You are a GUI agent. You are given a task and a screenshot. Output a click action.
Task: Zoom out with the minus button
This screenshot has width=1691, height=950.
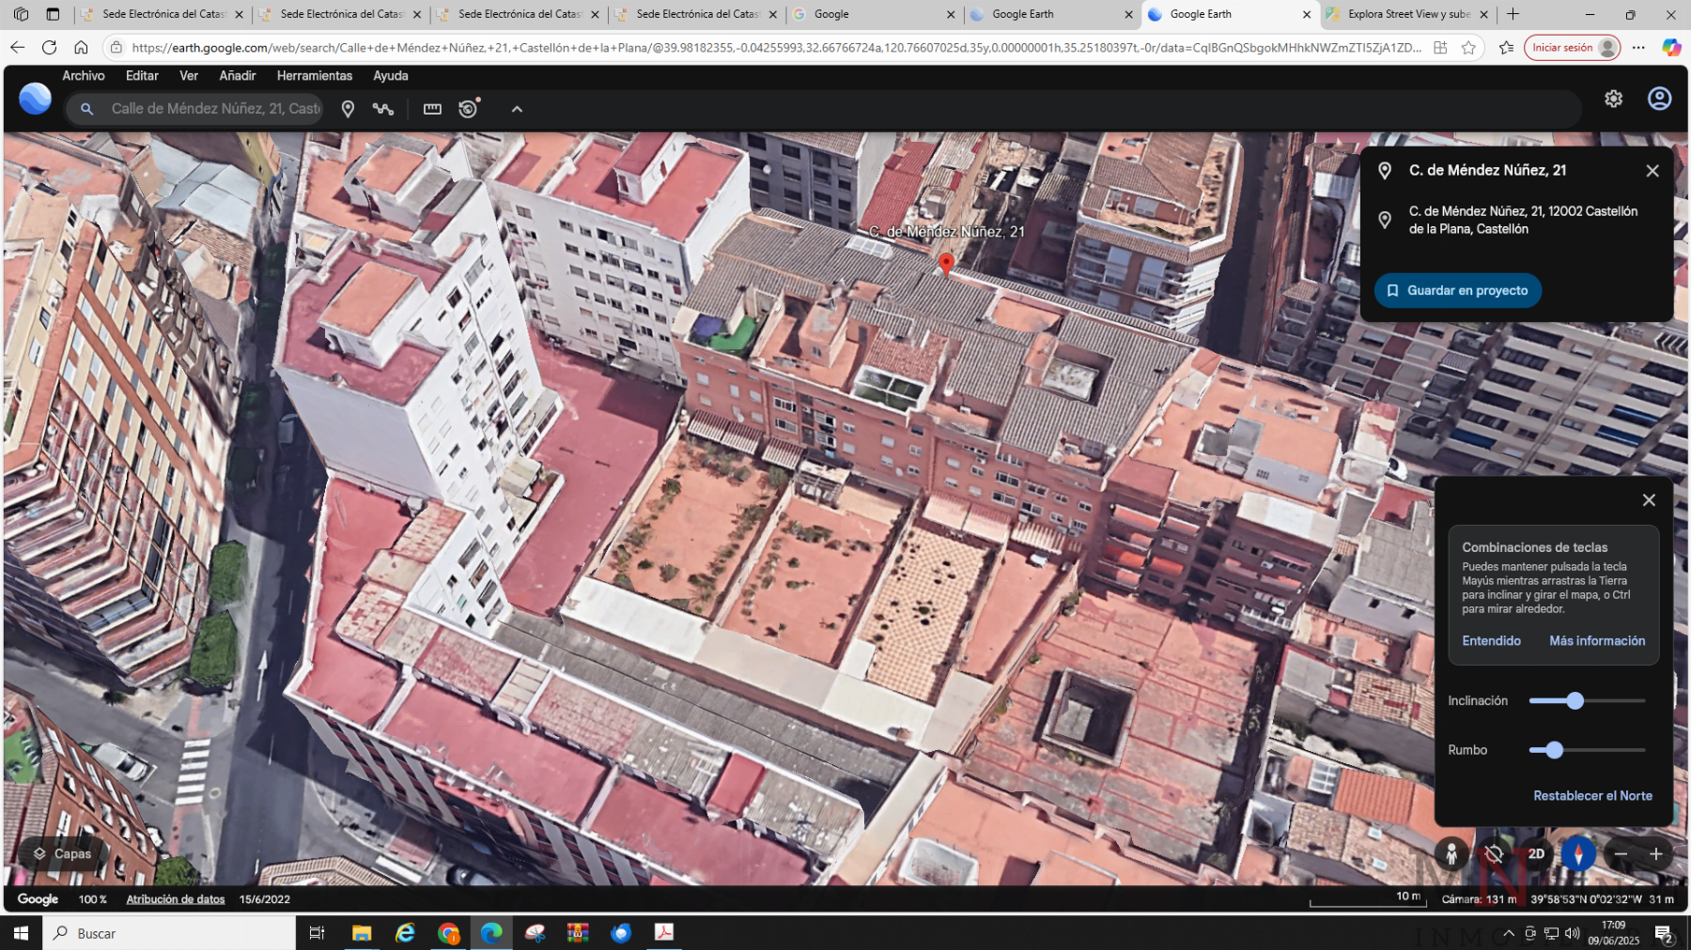click(x=1621, y=853)
